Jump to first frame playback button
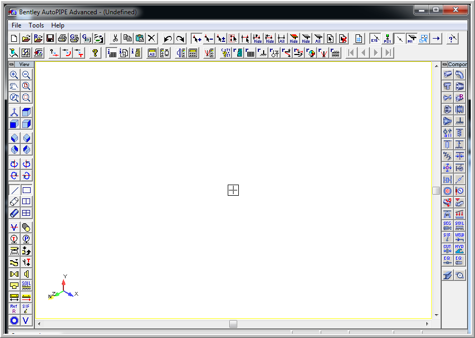 pyautogui.click(x=351, y=53)
